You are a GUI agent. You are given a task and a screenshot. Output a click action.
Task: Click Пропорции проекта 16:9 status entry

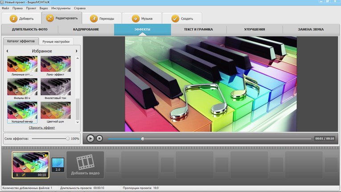[x=141, y=188]
